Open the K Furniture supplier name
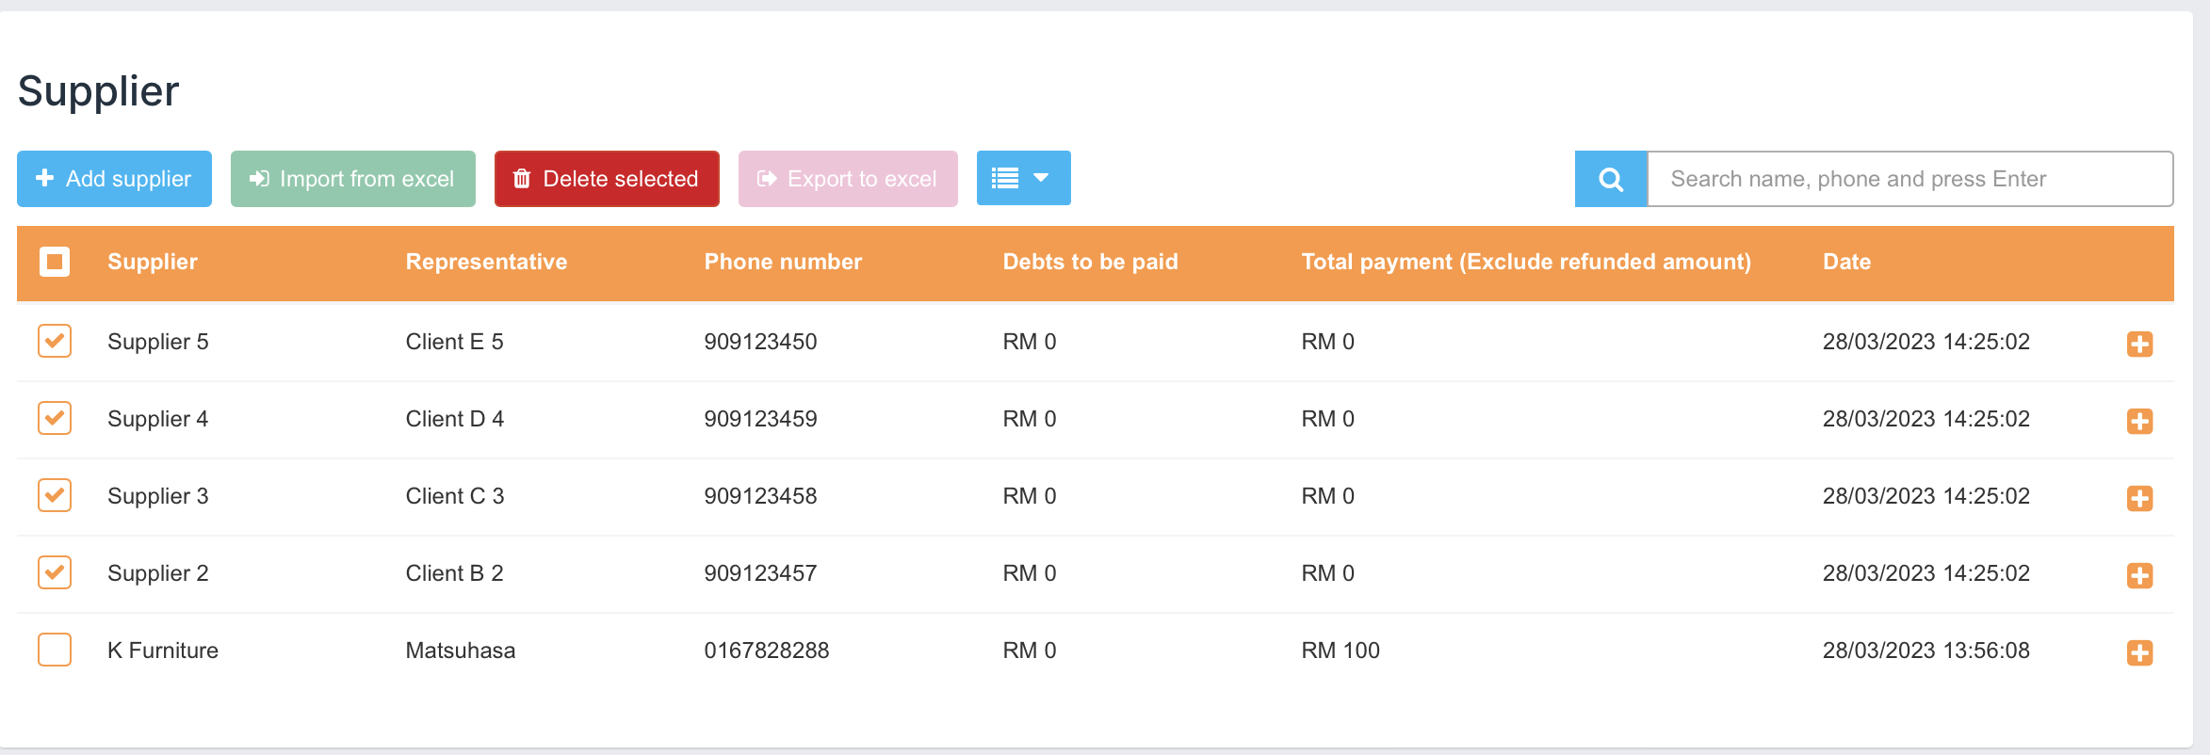 (x=163, y=651)
